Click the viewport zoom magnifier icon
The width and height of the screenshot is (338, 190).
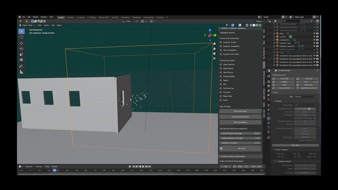(214, 44)
